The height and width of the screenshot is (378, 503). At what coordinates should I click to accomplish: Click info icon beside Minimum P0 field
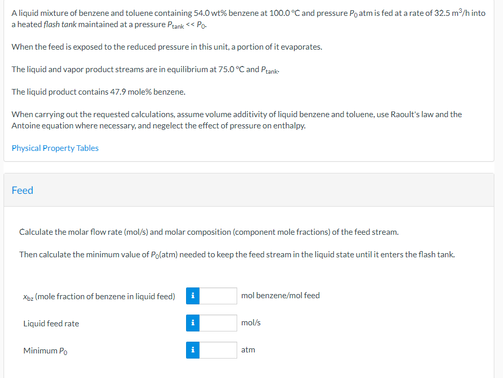pyautogui.click(x=192, y=350)
